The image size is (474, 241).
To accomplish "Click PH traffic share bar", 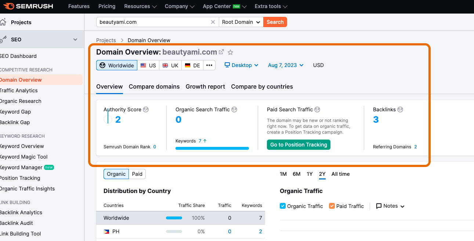I will click(174, 231).
